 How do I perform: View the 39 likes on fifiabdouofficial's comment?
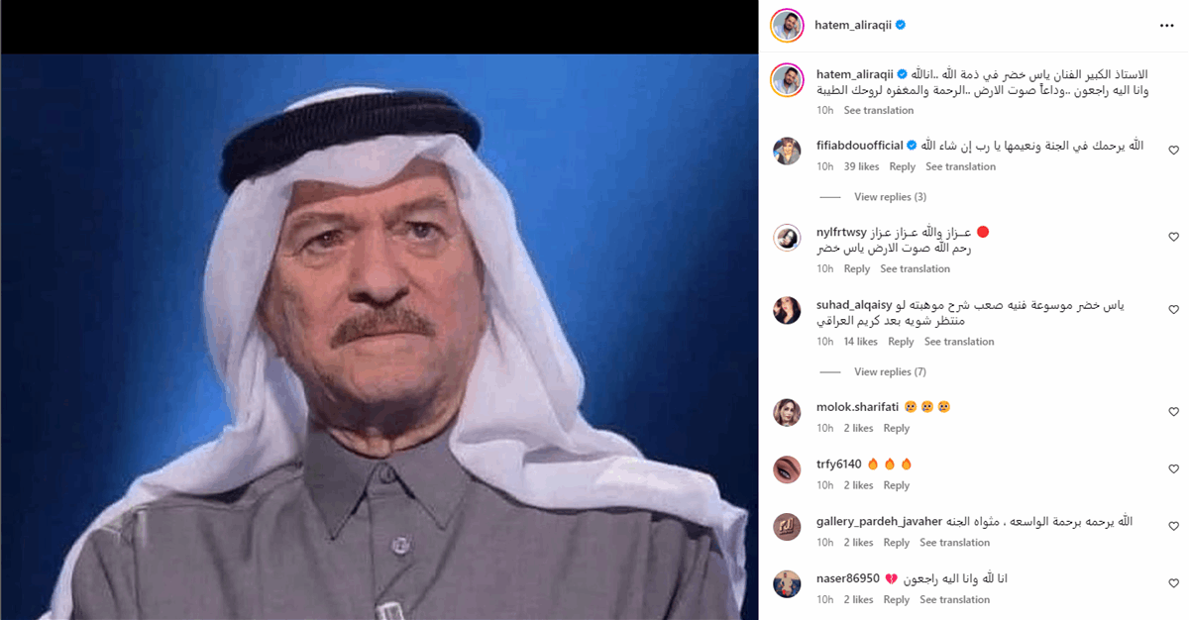(x=862, y=166)
